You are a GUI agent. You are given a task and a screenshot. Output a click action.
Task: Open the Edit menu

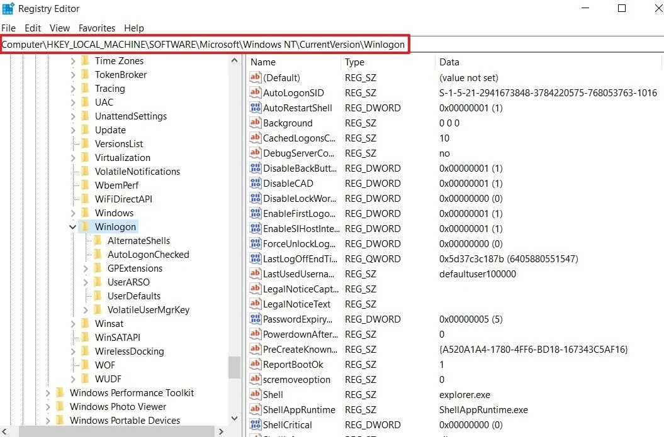33,28
